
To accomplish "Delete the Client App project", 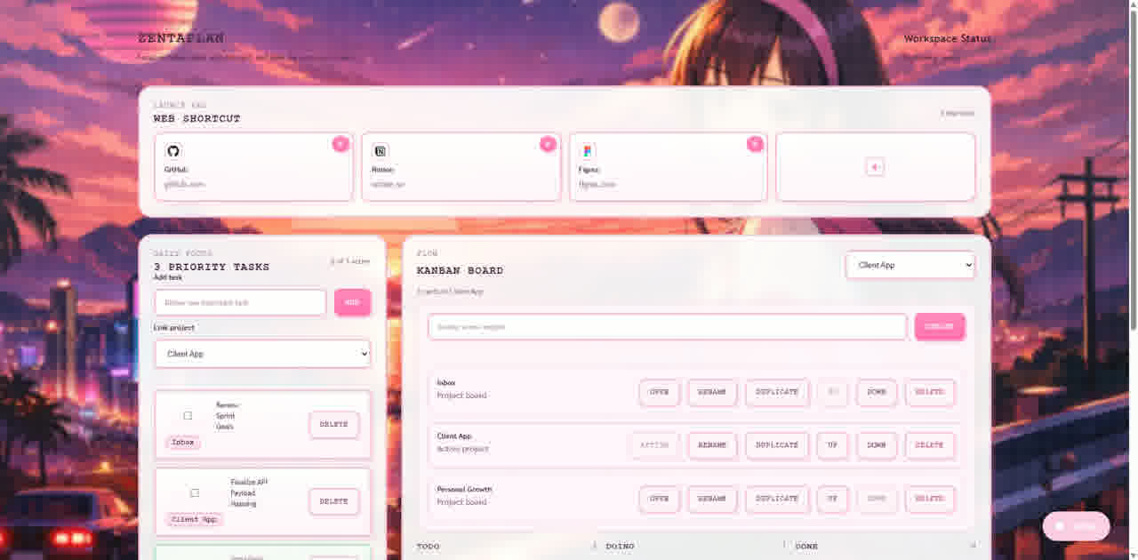I will [x=930, y=445].
